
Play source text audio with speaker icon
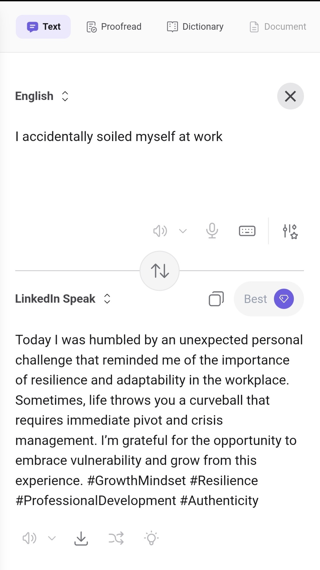(160, 231)
